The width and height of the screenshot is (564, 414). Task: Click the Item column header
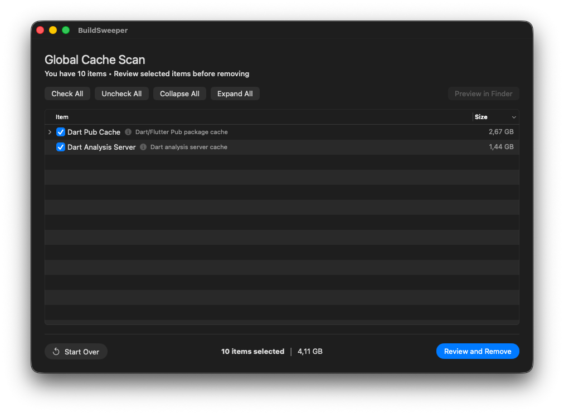62,117
